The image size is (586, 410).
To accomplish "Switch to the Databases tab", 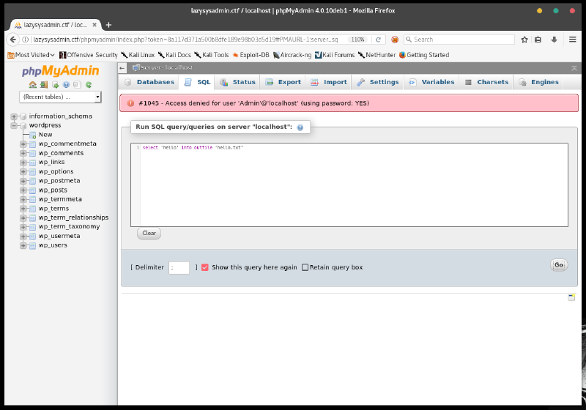I will click(149, 83).
